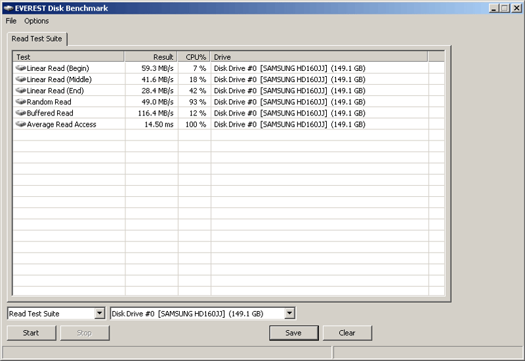Screen dimensions: 525x361
Task: Click the disk icon beside Buffered Read
Action: click(x=21, y=113)
